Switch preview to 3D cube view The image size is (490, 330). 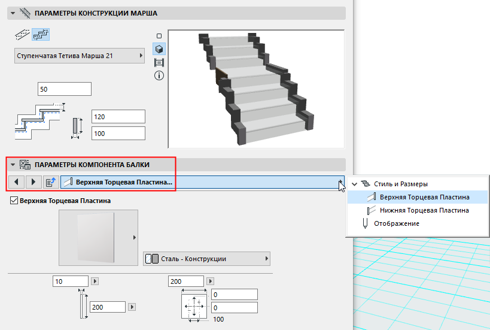point(159,49)
